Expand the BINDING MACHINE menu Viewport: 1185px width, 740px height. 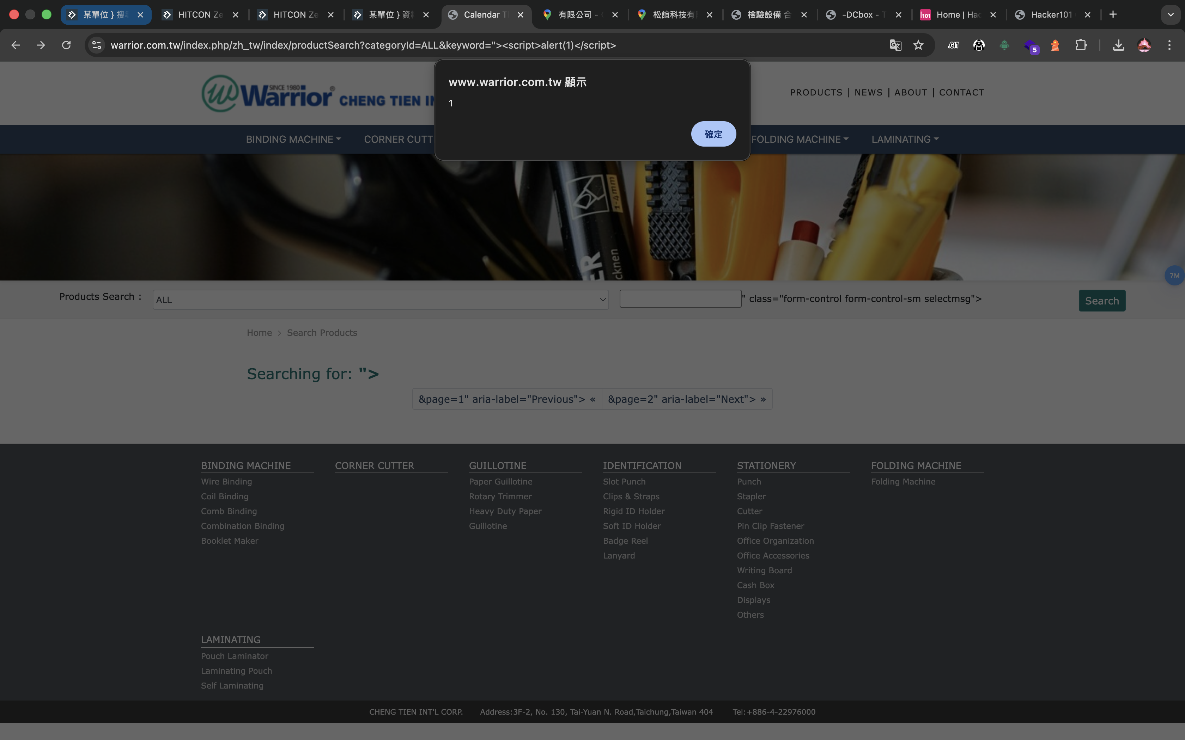[293, 140]
